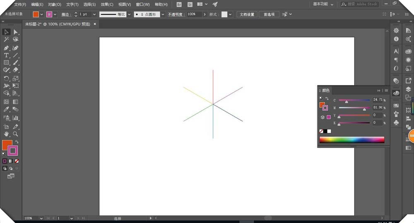Image resolution: width=414 pixels, height=223 pixels.
Task: Select the Direct Selection tool
Action: click(x=16, y=32)
